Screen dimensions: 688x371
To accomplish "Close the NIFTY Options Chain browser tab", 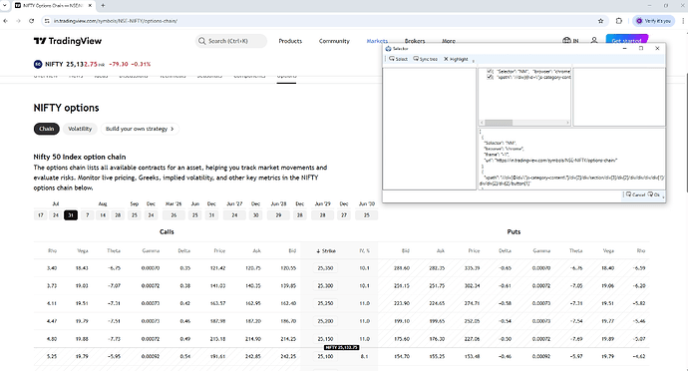I will pyautogui.click(x=90, y=5).
